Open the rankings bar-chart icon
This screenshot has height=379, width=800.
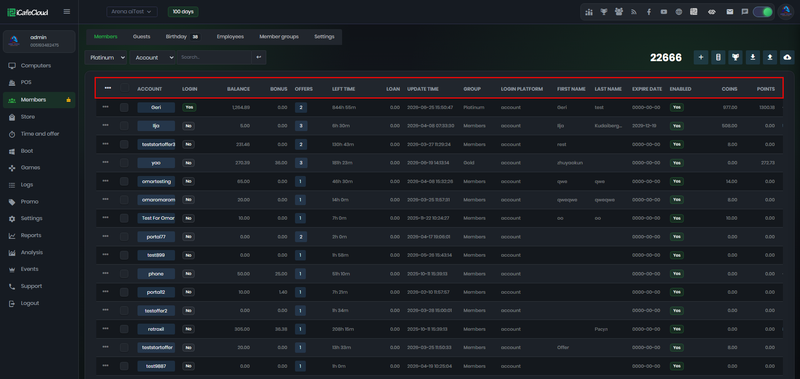(x=589, y=12)
